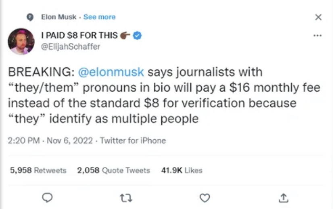The width and height of the screenshot is (334, 209).
Task: Click the See more link
Action: (99, 17)
